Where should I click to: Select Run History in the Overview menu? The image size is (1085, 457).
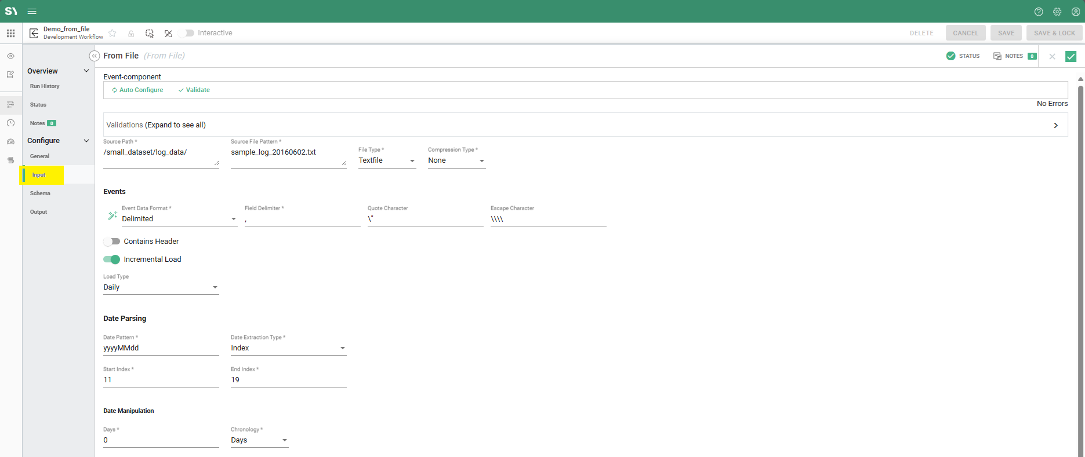pyautogui.click(x=45, y=86)
